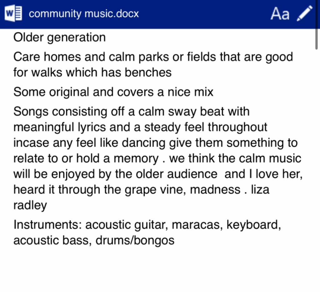The height and width of the screenshot is (292, 320).
Task: Click the word "madness"
Action: (x=217, y=190)
